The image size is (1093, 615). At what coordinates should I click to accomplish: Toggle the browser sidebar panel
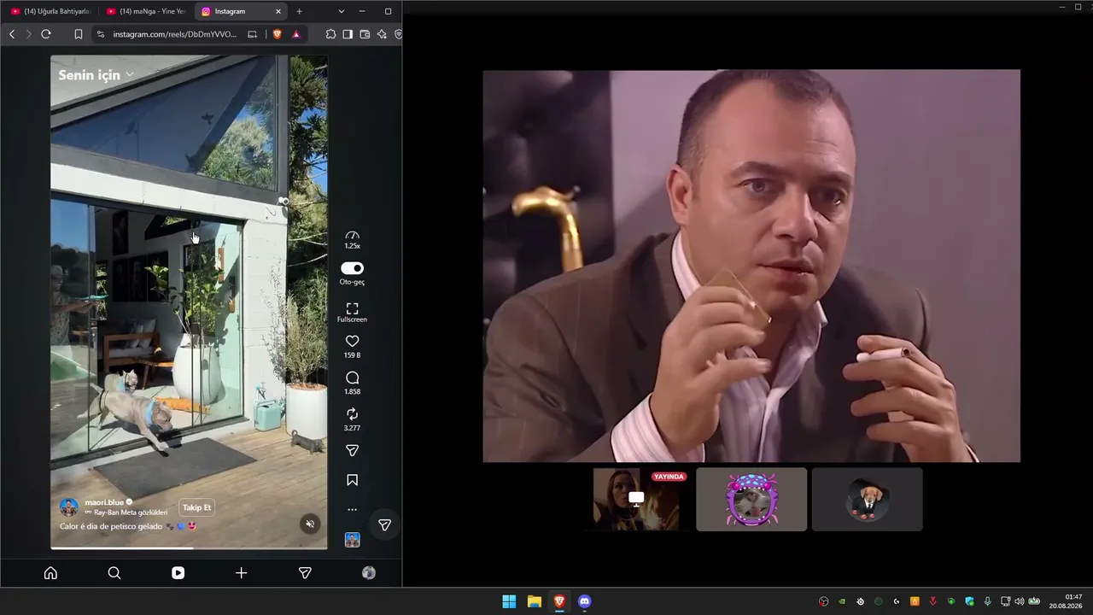(348, 34)
